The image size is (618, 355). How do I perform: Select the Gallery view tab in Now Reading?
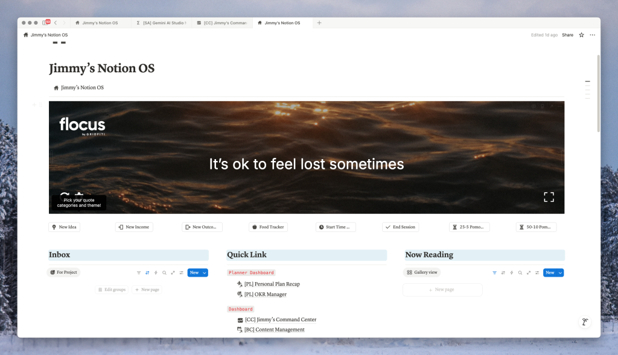(422, 272)
